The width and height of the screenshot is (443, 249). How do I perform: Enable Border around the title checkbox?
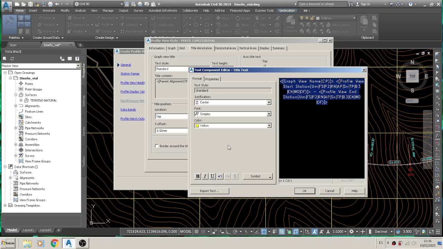[x=157, y=146]
